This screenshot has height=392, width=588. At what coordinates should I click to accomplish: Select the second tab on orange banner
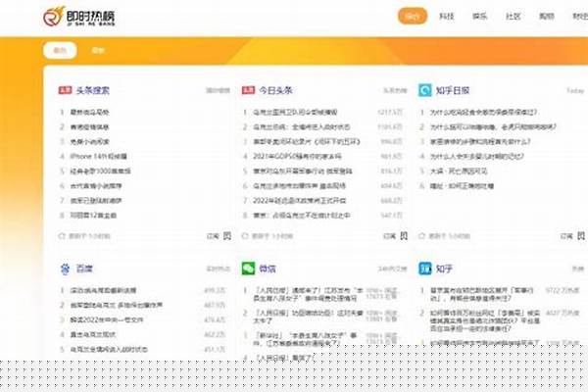[98, 50]
